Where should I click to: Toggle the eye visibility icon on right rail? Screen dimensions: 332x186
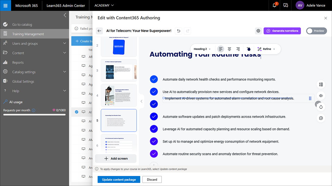coord(321,96)
